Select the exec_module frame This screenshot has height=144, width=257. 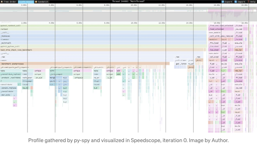221,32
